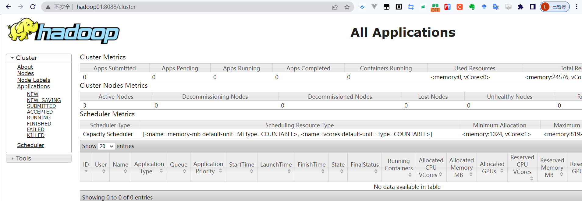The width and height of the screenshot is (582, 201).
Task: Open the Scheduler page from sidebar
Action: click(30, 145)
